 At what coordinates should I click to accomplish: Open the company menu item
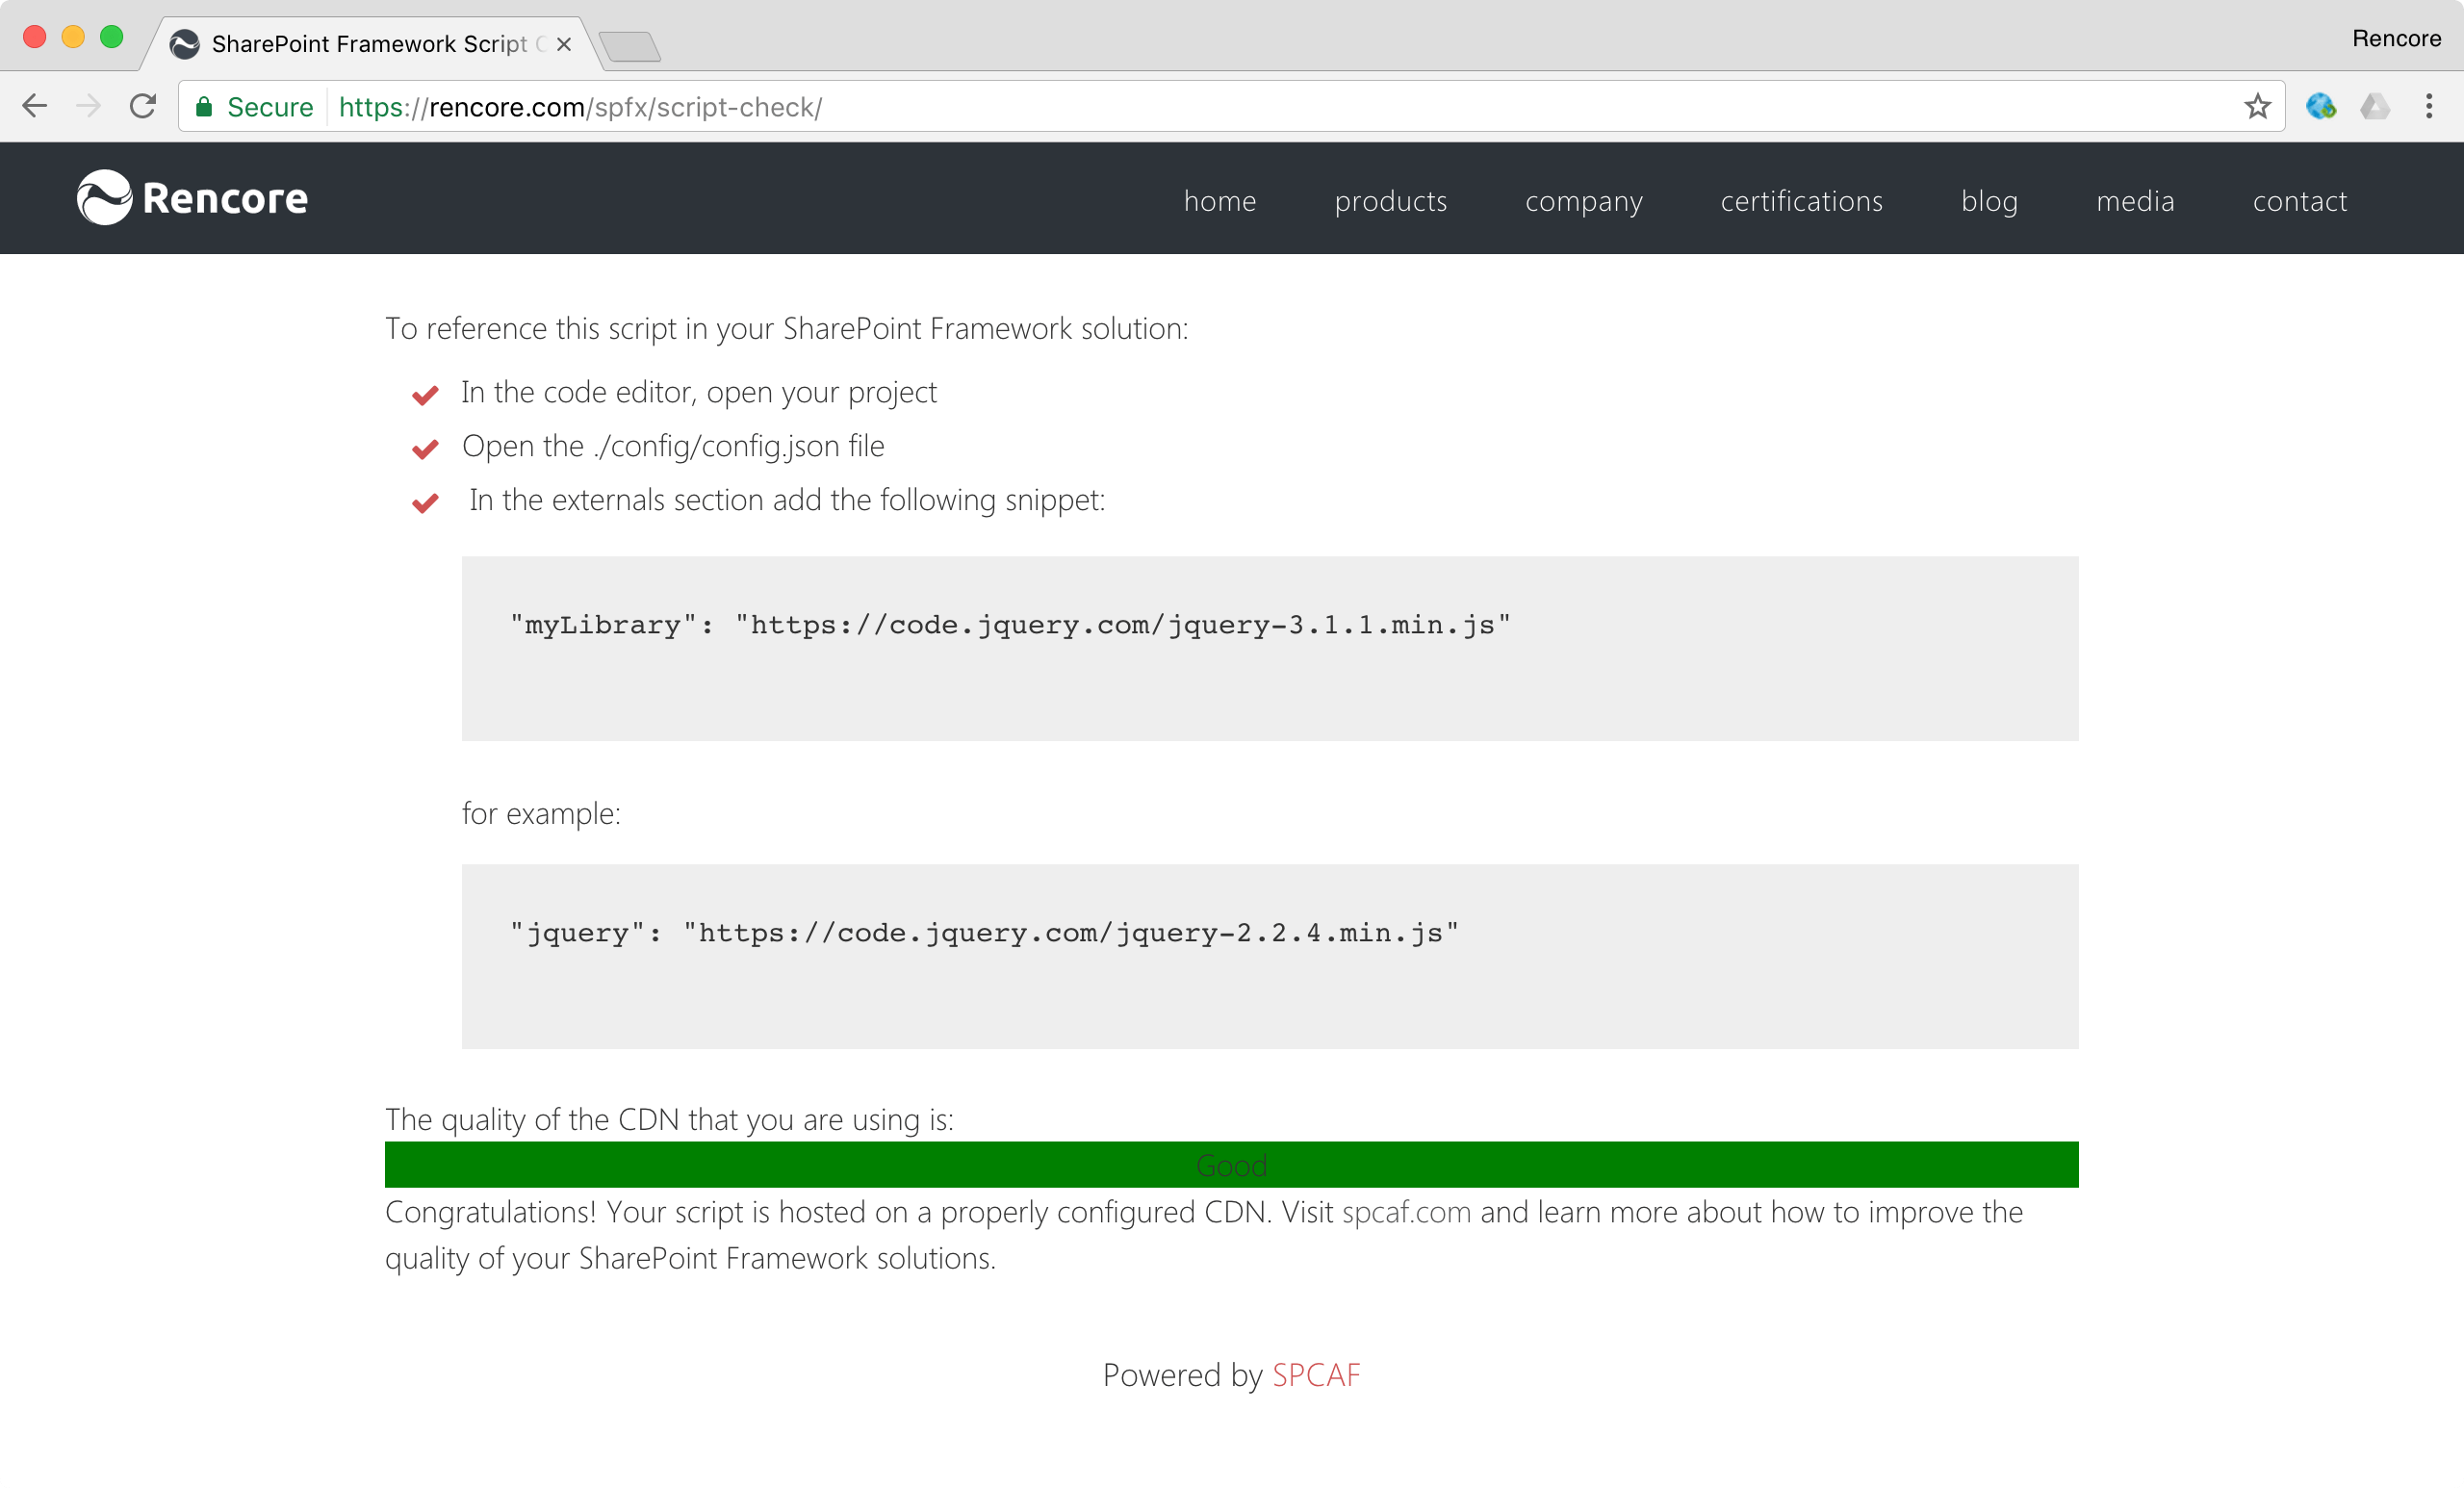pos(1583,201)
